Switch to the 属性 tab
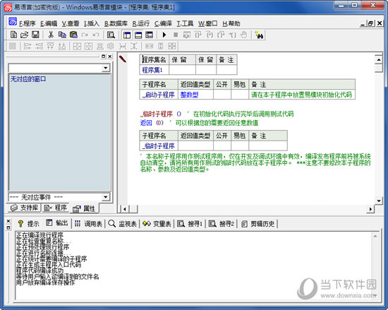 click(84, 208)
